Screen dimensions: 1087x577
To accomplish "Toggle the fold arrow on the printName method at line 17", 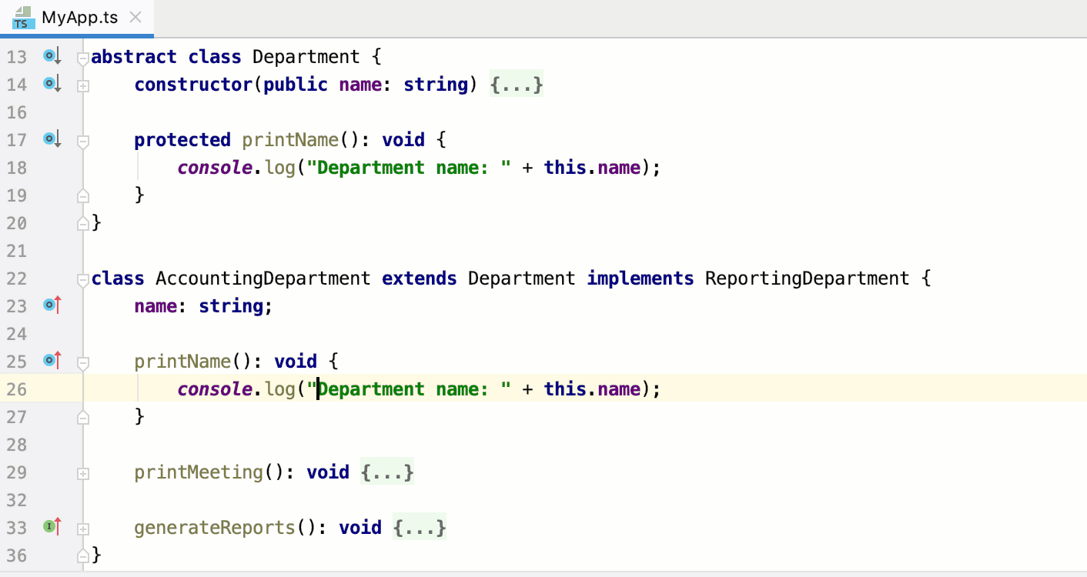I will point(82,140).
